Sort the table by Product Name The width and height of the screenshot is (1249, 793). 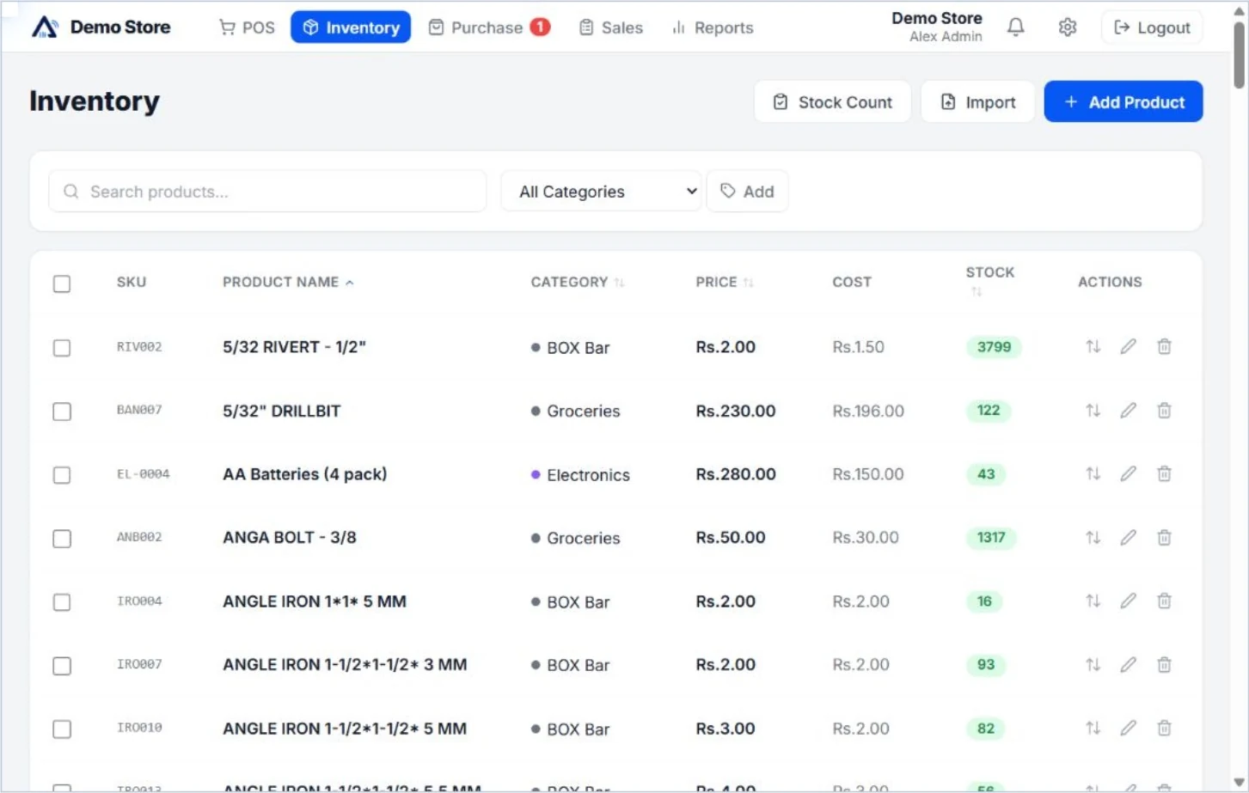[288, 282]
